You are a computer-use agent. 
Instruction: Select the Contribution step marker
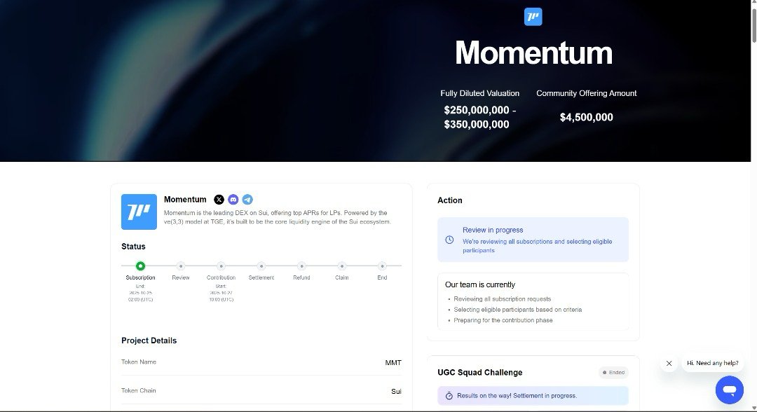pyautogui.click(x=221, y=266)
